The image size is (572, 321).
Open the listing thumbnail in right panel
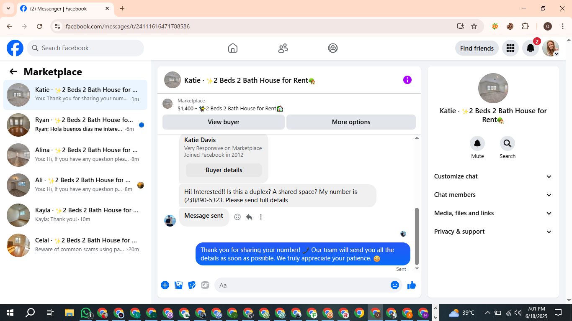[493, 88]
